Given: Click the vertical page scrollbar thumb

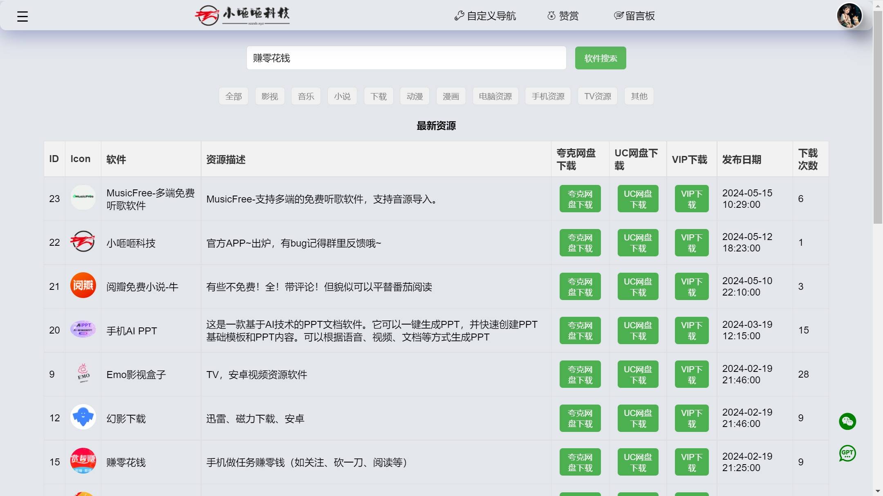Looking at the screenshot, I should 878,117.
